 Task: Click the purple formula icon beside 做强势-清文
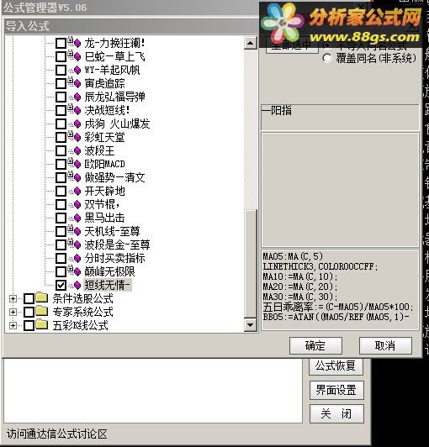coord(77,177)
